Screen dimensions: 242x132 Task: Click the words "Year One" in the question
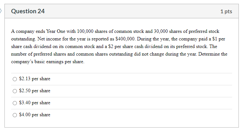pos(56,31)
